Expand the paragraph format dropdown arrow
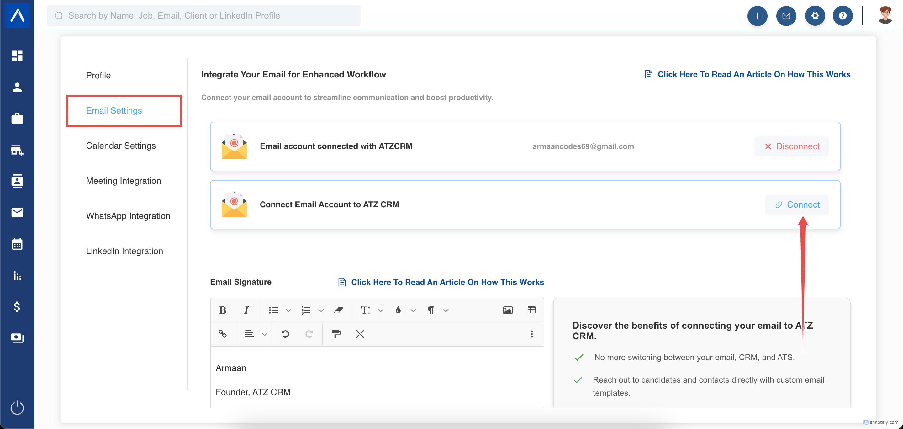 click(446, 310)
